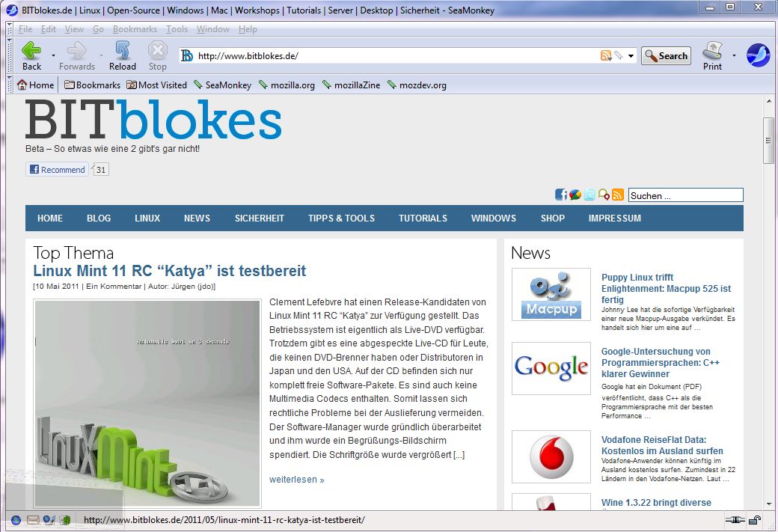Click the SeaMonkey throbber logo
Screen dimensions: 778x532
click(x=758, y=55)
